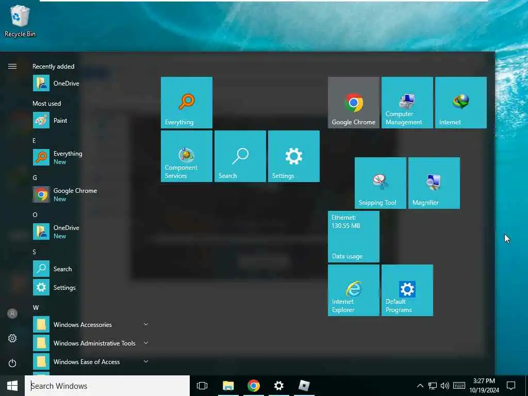This screenshot has width=528, height=396.
Task: Open the Computer Management tile
Action: pyautogui.click(x=407, y=103)
